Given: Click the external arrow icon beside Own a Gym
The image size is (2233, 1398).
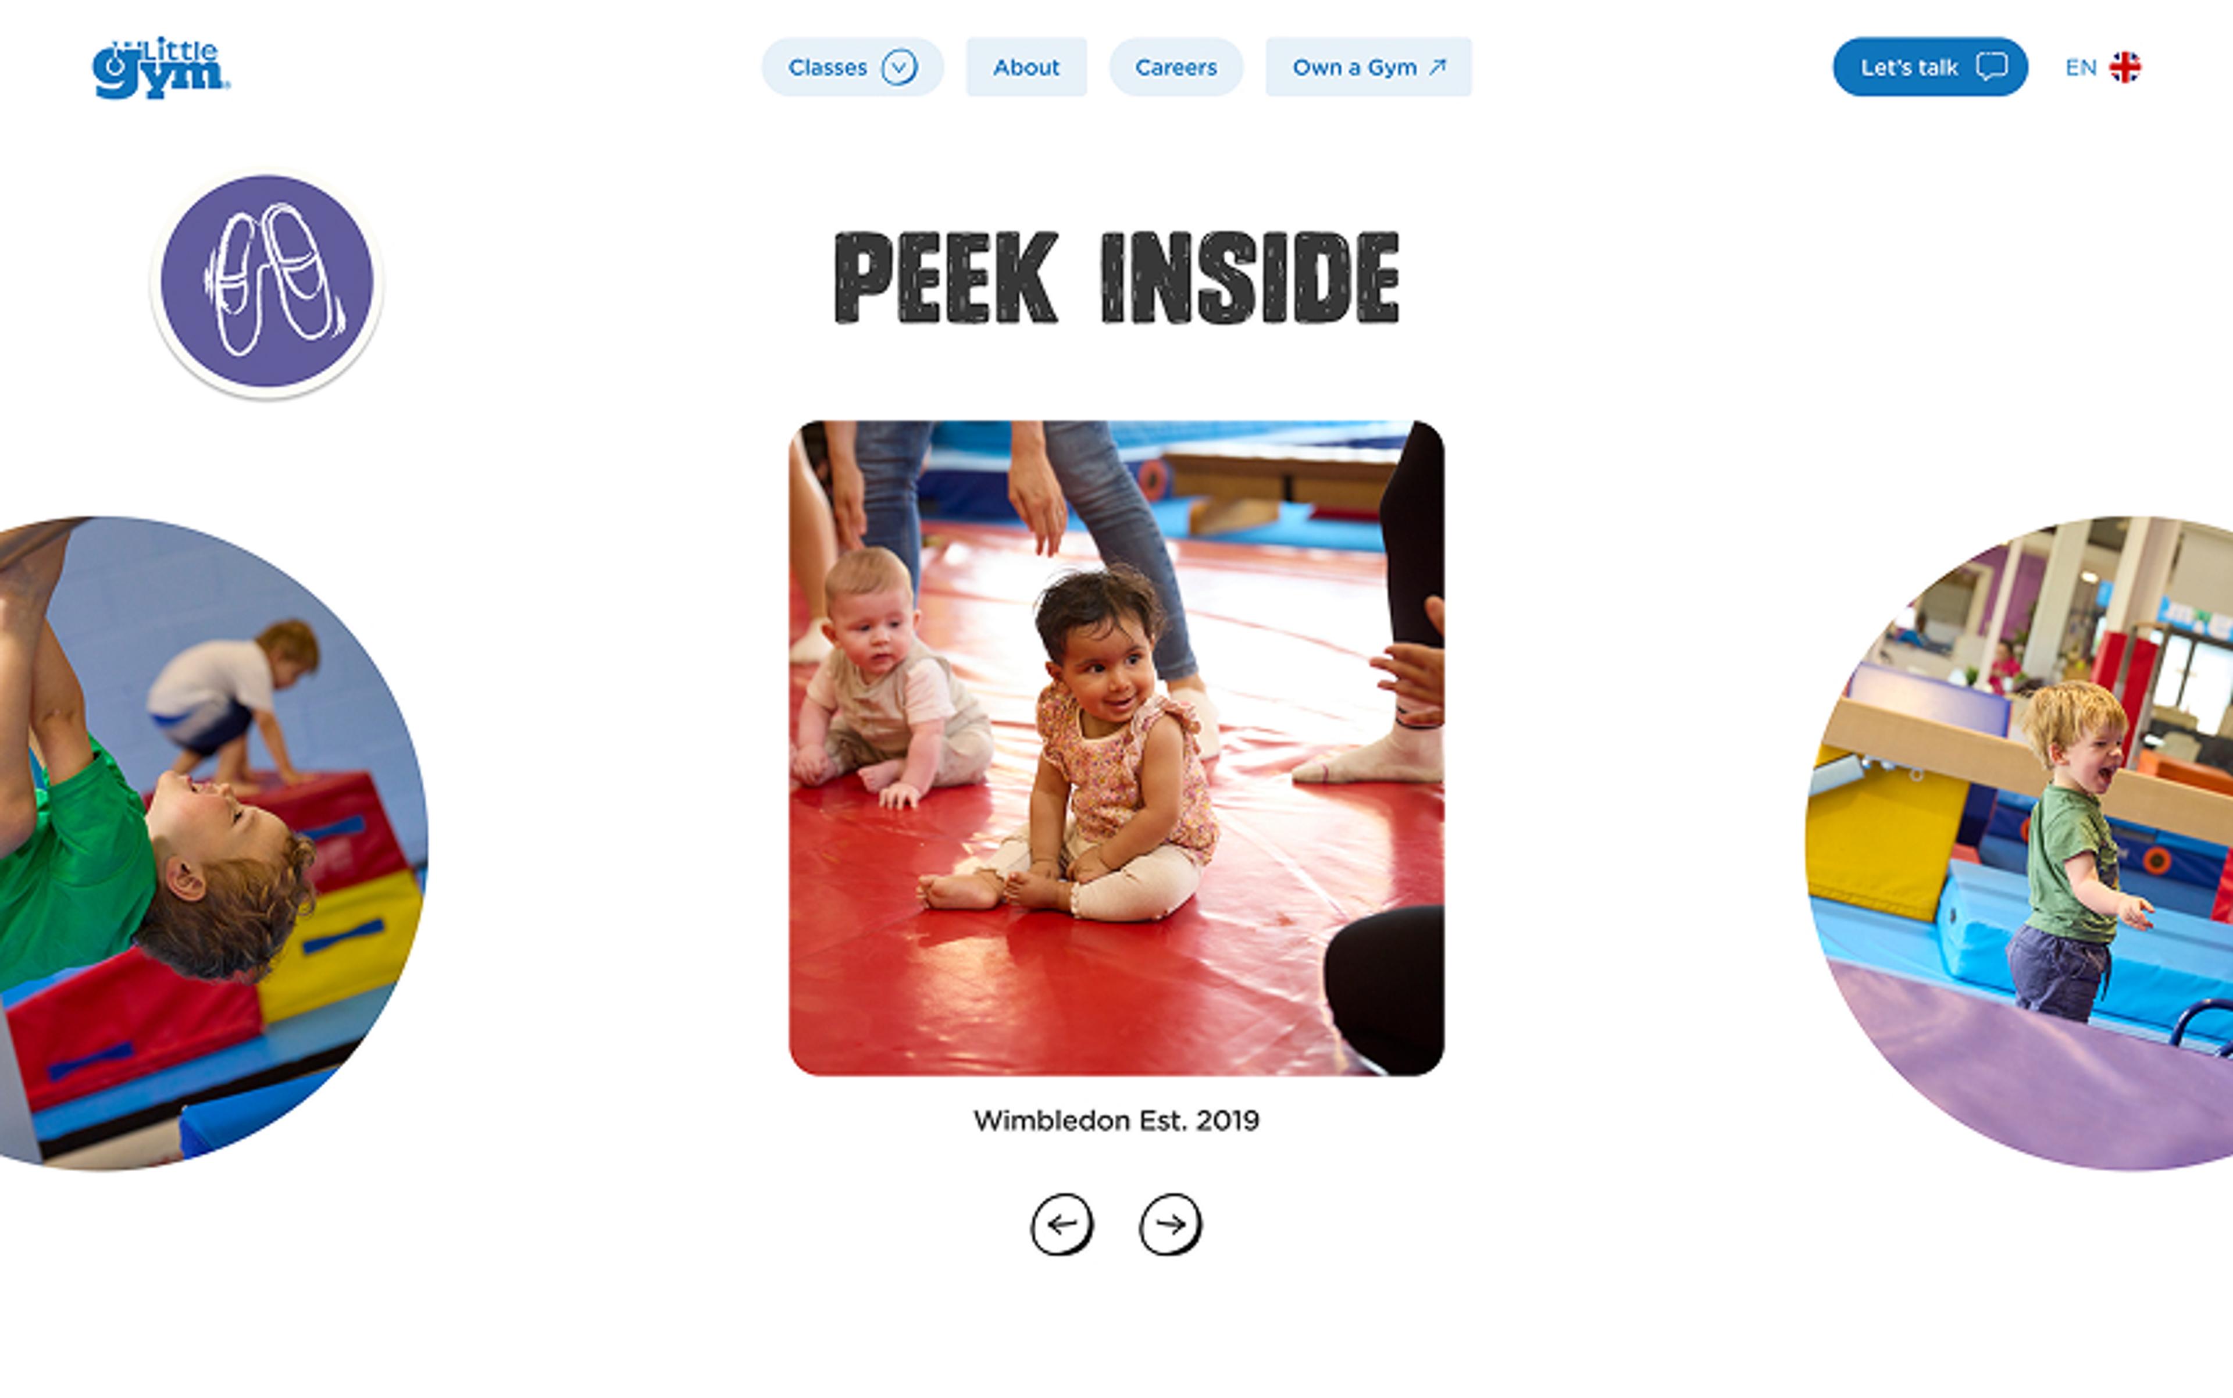Looking at the screenshot, I should point(1438,66).
